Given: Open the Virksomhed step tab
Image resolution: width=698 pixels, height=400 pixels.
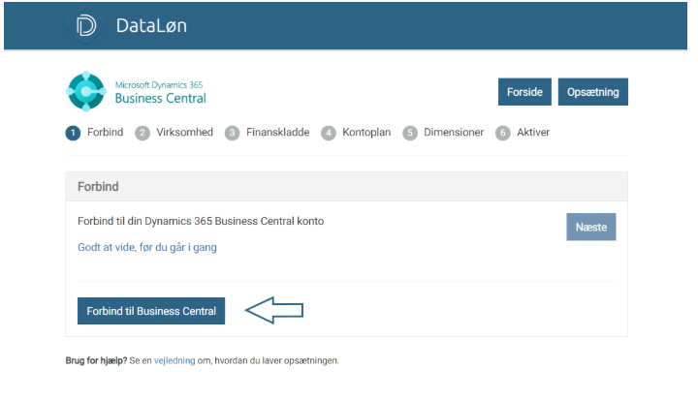Looking at the screenshot, I should point(184,133).
